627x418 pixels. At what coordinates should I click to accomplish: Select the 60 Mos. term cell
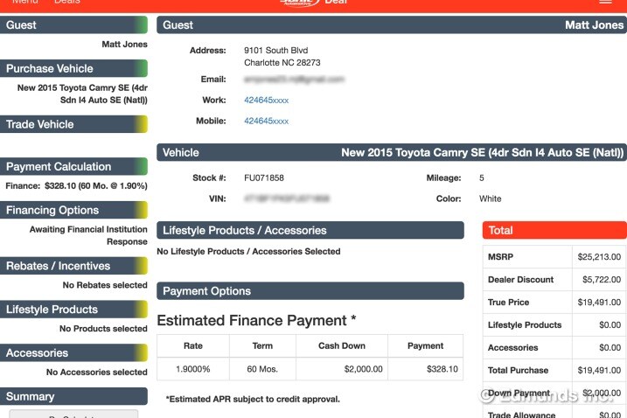coord(262,369)
